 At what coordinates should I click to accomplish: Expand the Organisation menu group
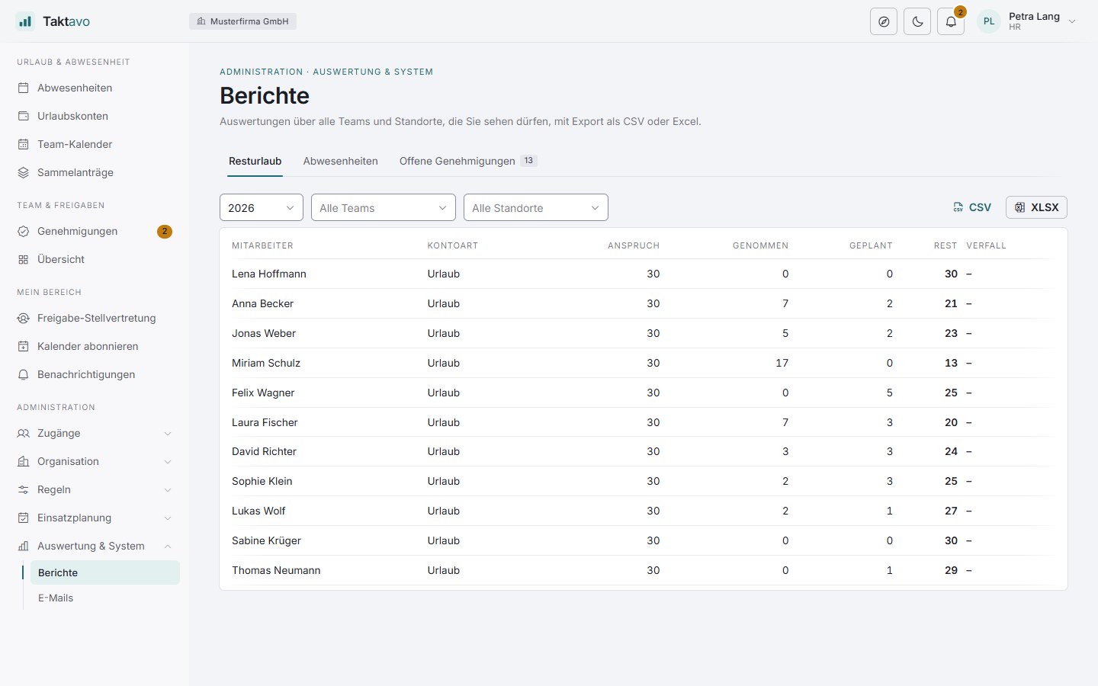(x=95, y=461)
